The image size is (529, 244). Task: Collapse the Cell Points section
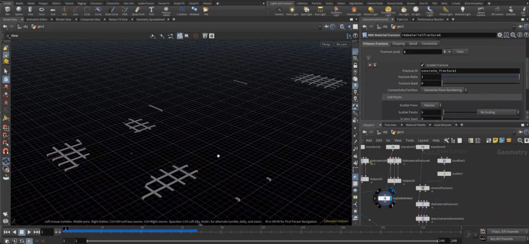tap(452, 97)
